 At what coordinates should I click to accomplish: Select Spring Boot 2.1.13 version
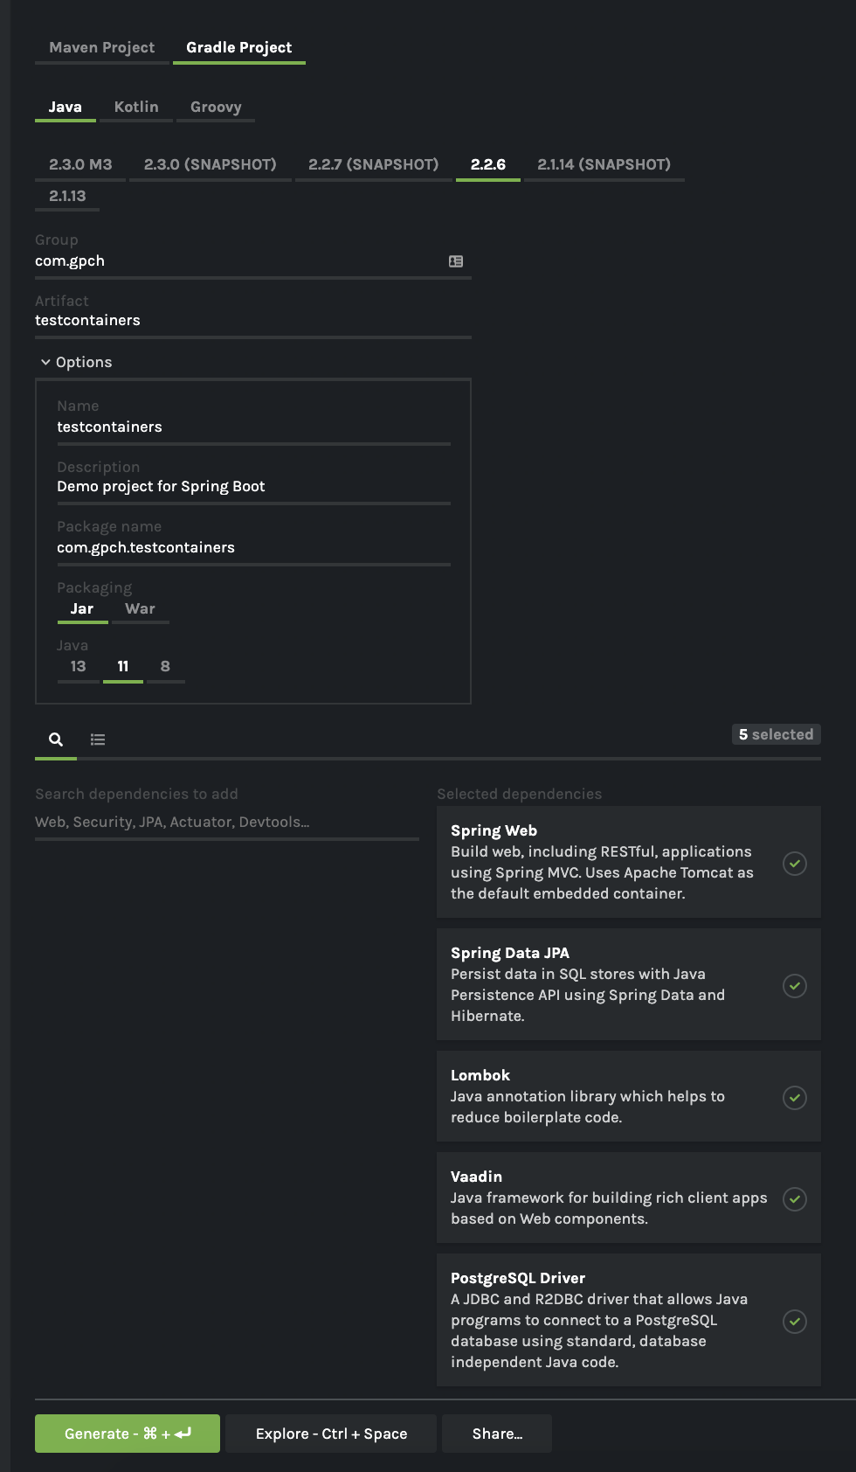coord(67,196)
